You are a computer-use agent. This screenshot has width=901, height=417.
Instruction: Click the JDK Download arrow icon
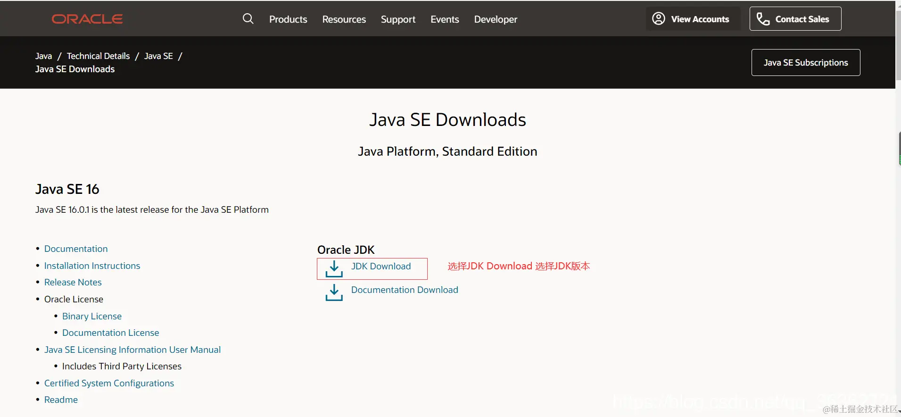[x=334, y=268]
